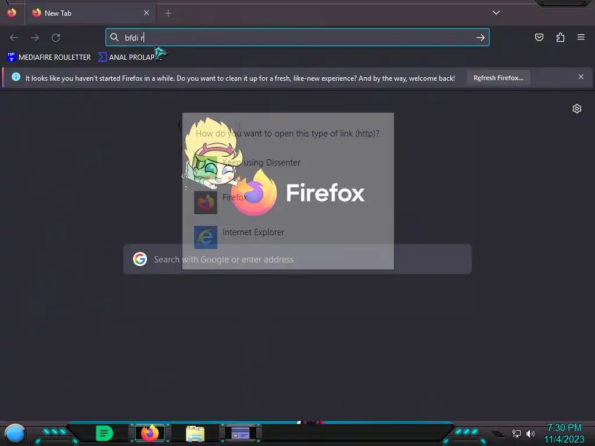Open a new tab with the plus button
The height and width of the screenshot is (446, 595).
pos(168,13)
